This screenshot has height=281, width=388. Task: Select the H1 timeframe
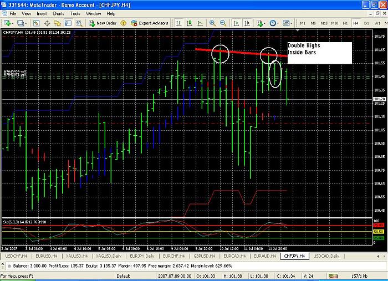coord(345,23)
